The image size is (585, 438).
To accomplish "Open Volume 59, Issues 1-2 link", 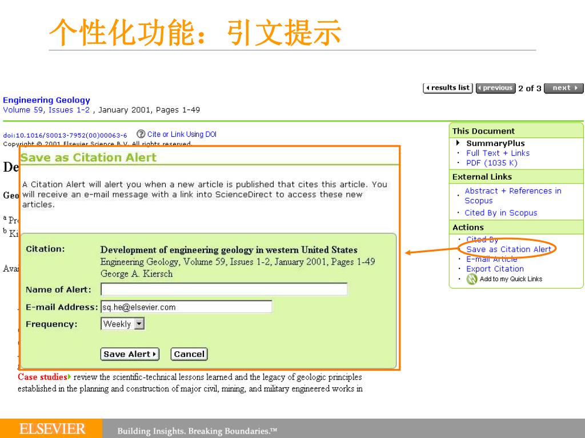I will 46,110.
